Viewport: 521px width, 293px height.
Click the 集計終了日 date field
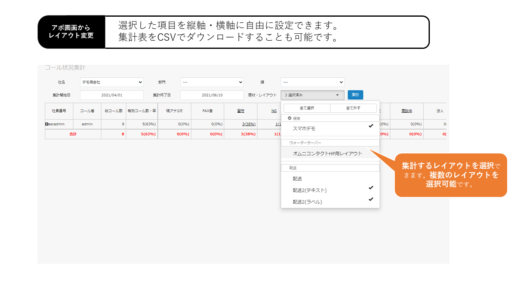212,95
